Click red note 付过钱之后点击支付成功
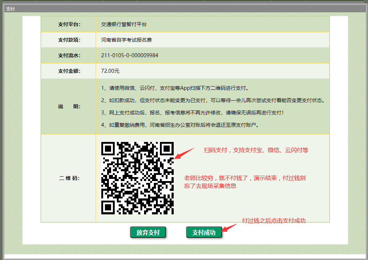 tap(274, 221)
